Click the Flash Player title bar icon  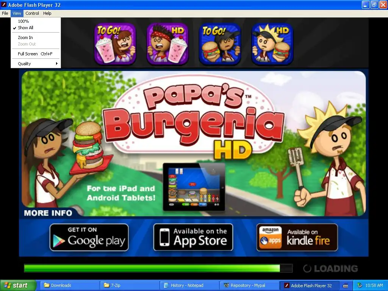[x=4, y=5]
